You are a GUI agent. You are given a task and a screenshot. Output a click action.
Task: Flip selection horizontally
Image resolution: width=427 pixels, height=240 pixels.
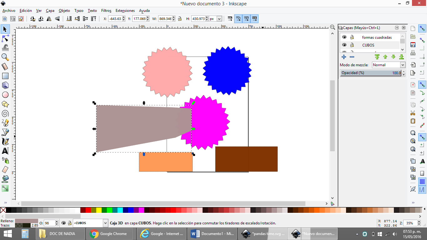49,19
